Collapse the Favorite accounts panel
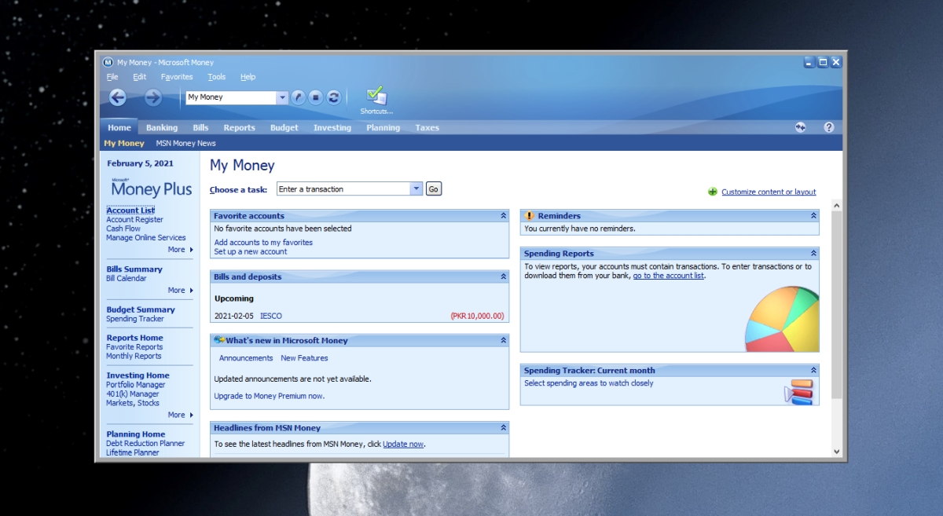The image size is (943, 516). [503, 216]
